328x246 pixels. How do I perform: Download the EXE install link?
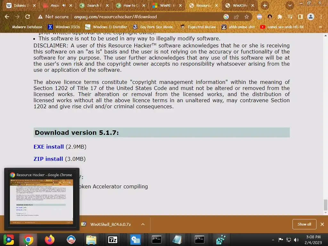(x=49, y=147)
